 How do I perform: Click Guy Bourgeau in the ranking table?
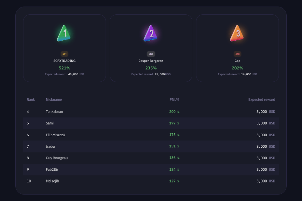(57, 158)
